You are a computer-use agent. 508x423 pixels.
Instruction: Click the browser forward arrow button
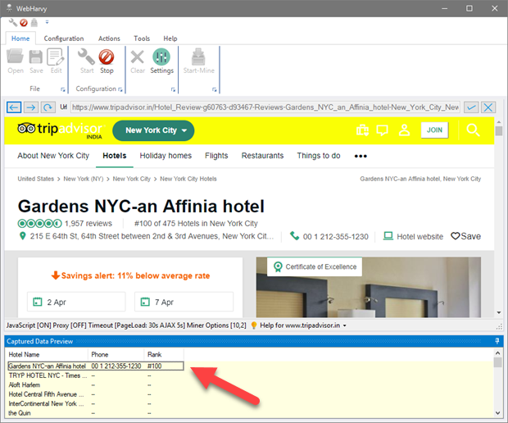click(x=30, y=107)
